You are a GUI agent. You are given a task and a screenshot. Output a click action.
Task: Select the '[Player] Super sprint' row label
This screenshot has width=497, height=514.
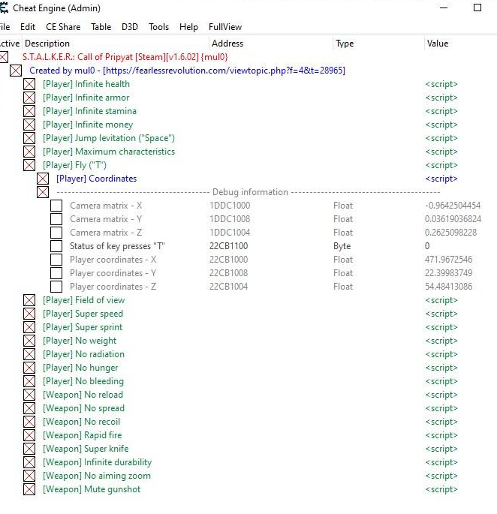(x=83, y=327)
